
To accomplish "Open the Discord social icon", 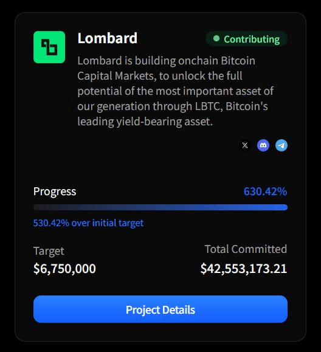I will click(x=263, y=145).
